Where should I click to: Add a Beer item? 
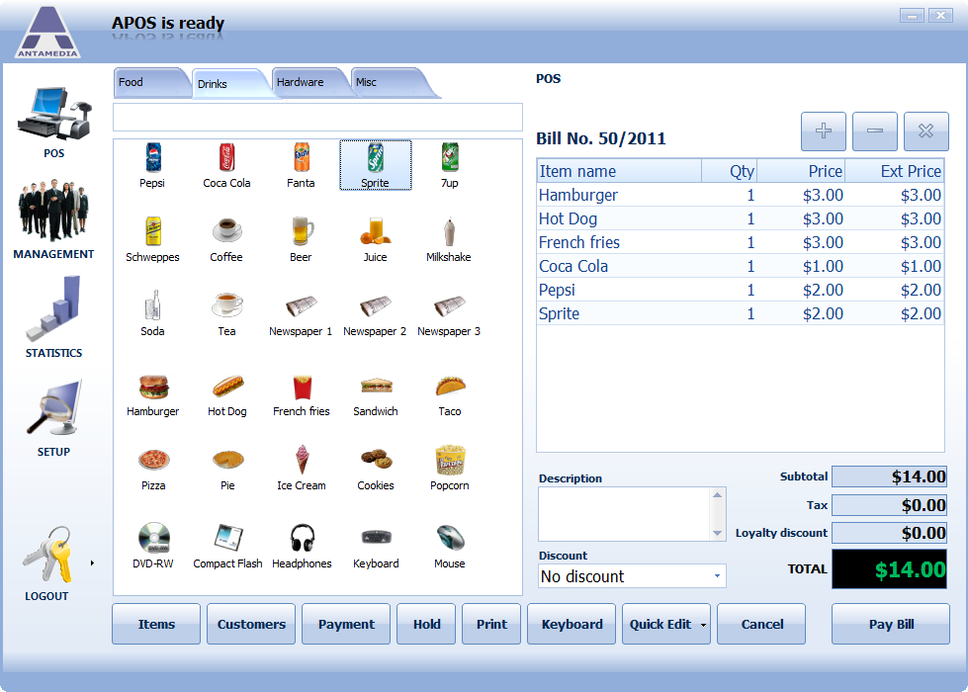(301, 239)
